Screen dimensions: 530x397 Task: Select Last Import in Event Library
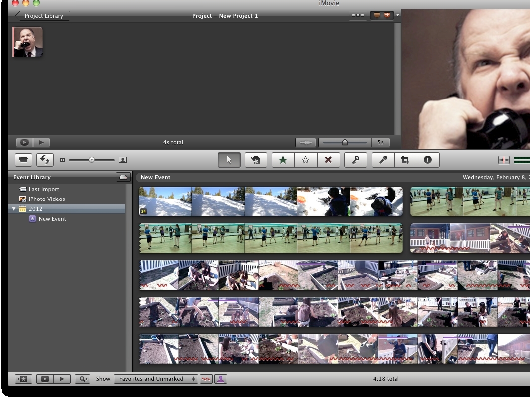(44, 189)
